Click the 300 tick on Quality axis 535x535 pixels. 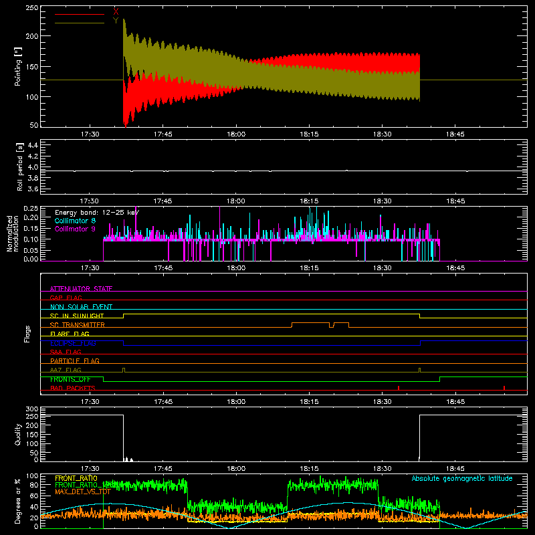tap(31, 409)
